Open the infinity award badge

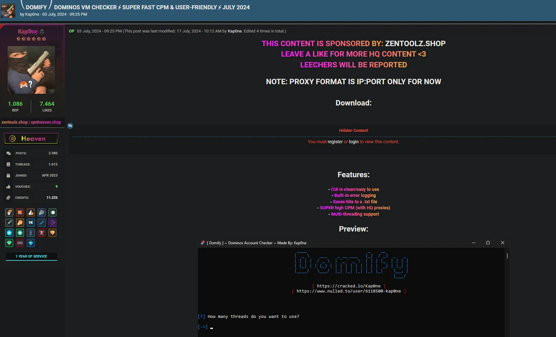pyautogui.click(x=20, y=242)
